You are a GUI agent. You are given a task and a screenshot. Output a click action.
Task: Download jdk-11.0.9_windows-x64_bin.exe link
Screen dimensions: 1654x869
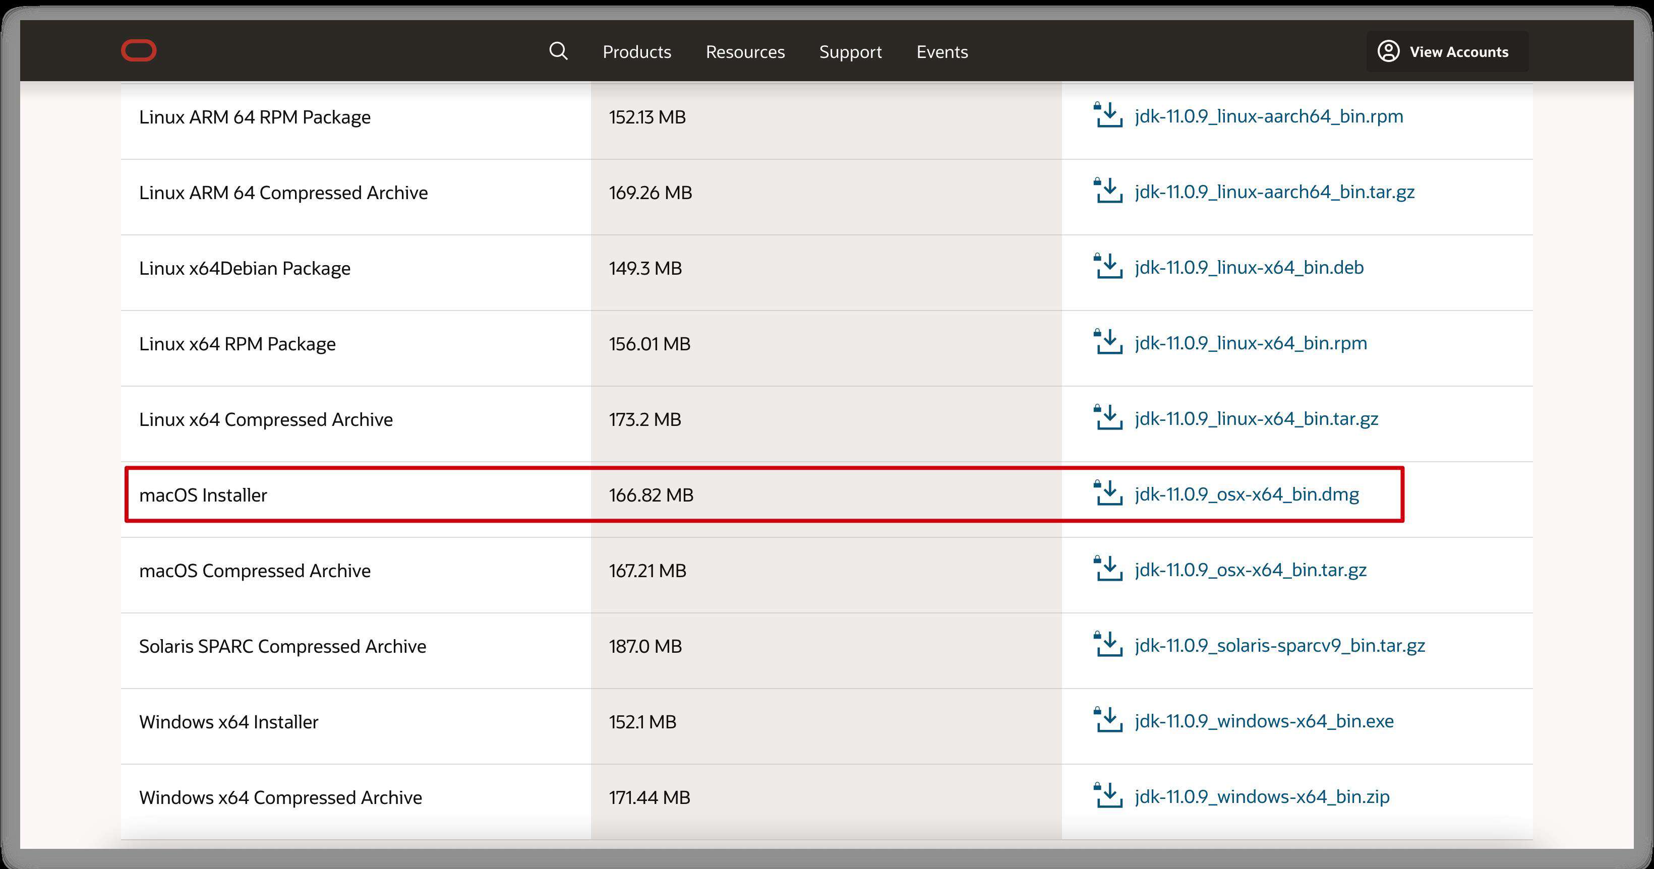(1264, 721)
